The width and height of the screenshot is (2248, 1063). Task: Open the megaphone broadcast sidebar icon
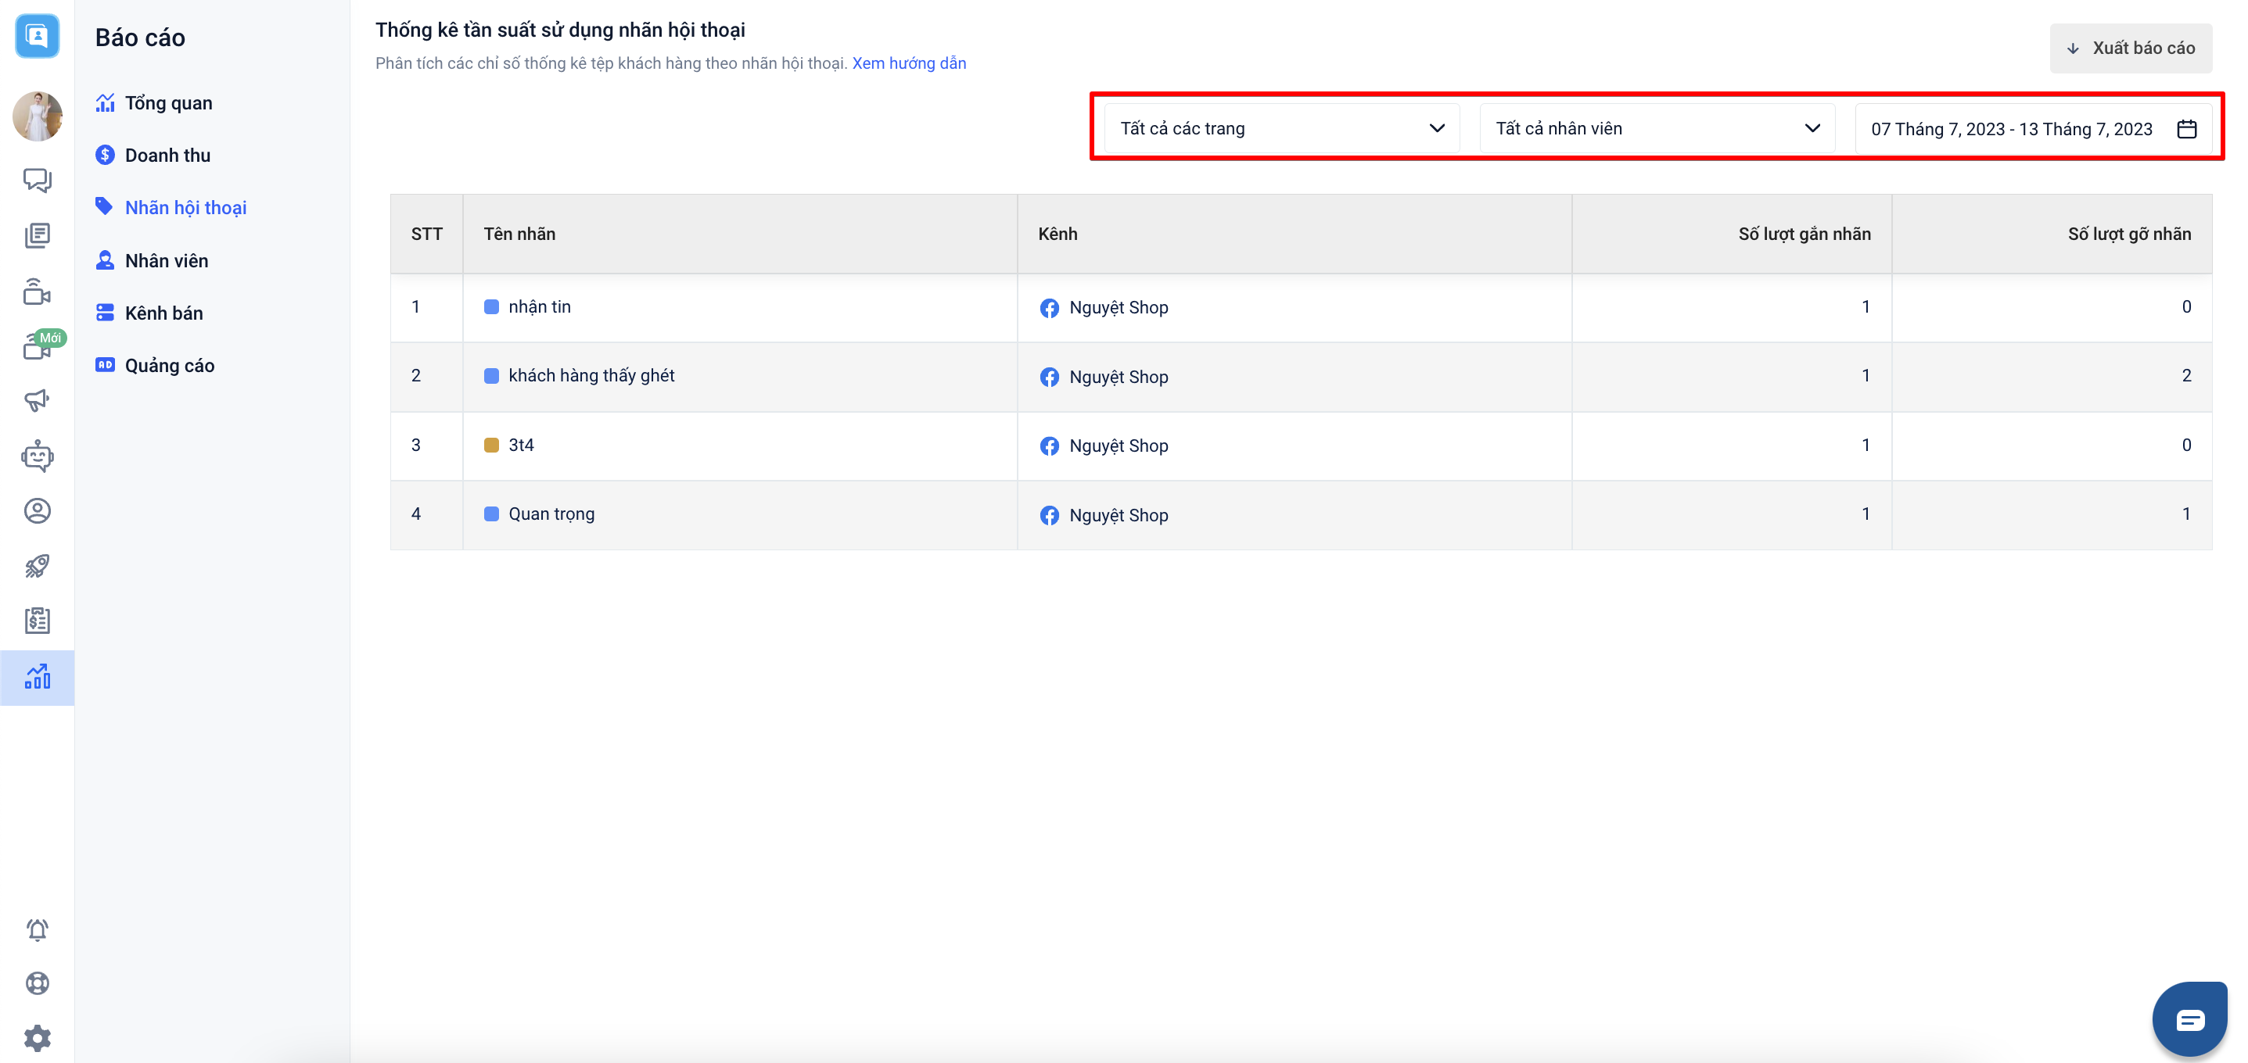pos(37,400)
